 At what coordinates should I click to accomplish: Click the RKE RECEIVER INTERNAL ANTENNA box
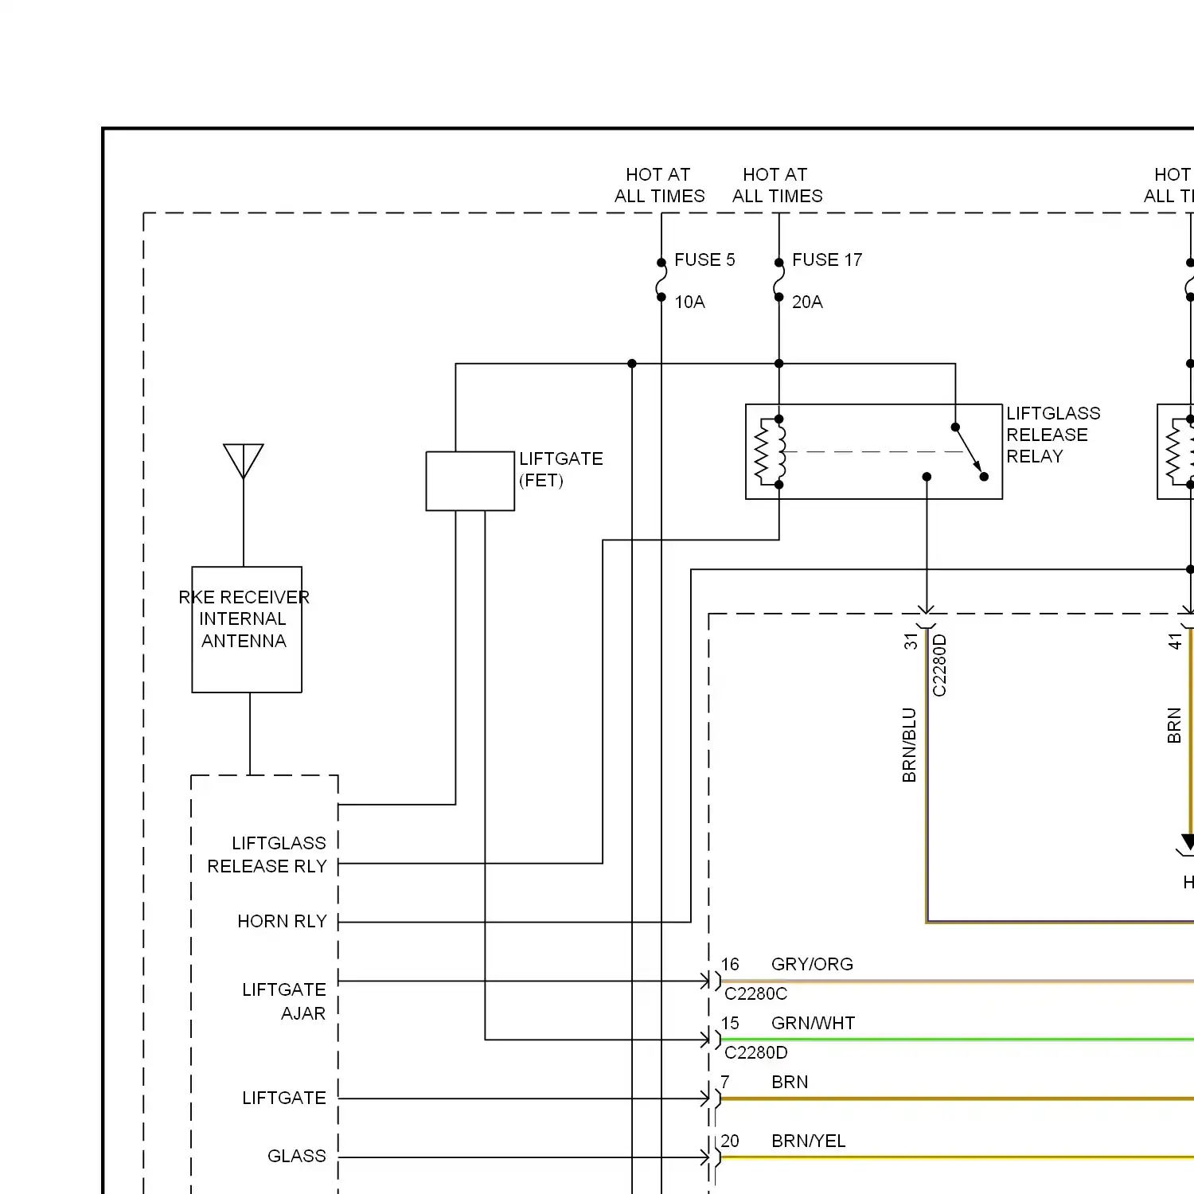tap(247, 630)
